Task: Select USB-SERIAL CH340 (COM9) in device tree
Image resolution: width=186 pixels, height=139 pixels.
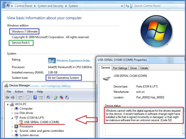Action: click(42, 122)
